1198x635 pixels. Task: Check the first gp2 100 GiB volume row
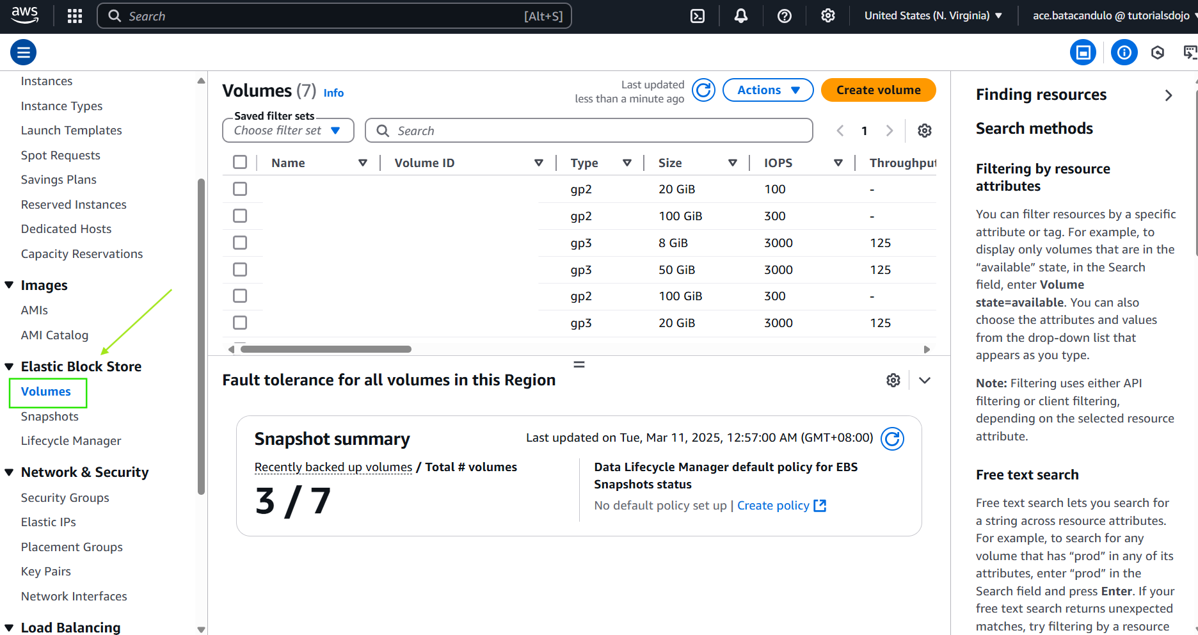pos(240,216)
